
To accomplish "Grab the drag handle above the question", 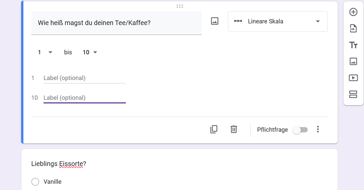I will point(180,6).
